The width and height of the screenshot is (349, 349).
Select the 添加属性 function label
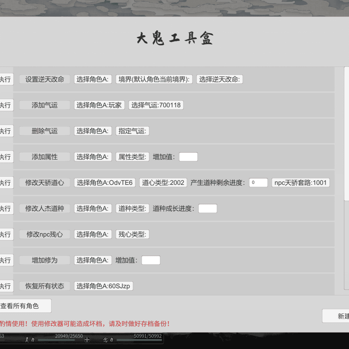coord(45,157)
